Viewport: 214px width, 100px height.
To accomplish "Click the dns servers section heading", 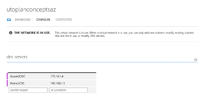I will click(17, 57).
